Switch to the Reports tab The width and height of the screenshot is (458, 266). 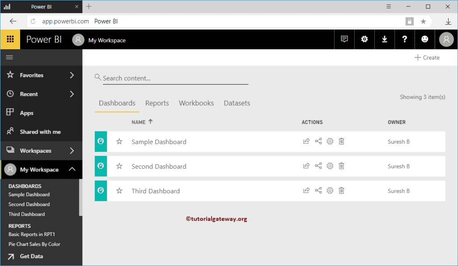click(157, 103)
